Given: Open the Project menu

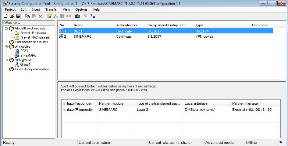Looking at the screenshot, I should click(x=10, y=9).
